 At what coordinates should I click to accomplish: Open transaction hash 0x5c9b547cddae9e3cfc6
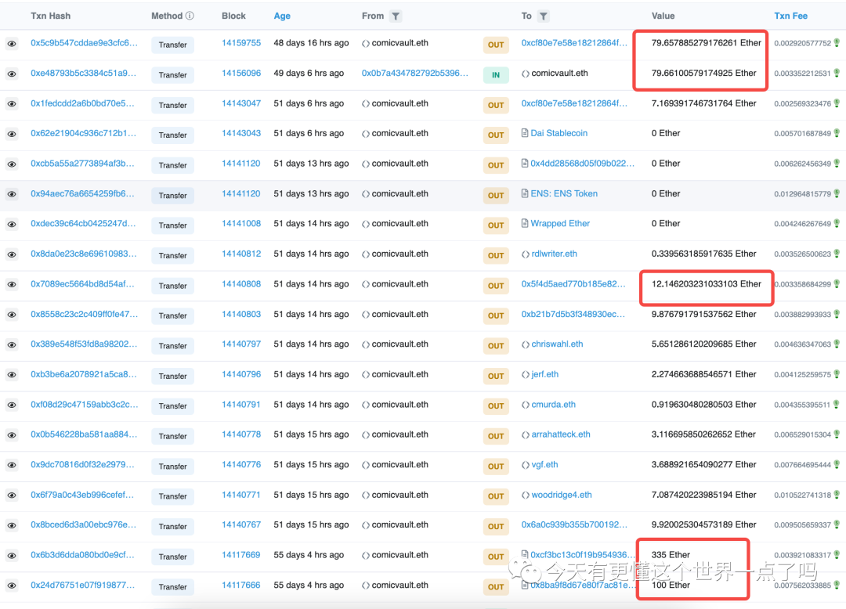(x=84, y=43)
